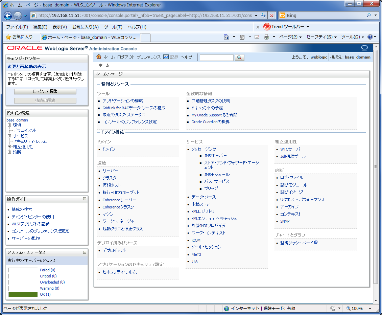Open the データ・ソース link

point(204,197)
